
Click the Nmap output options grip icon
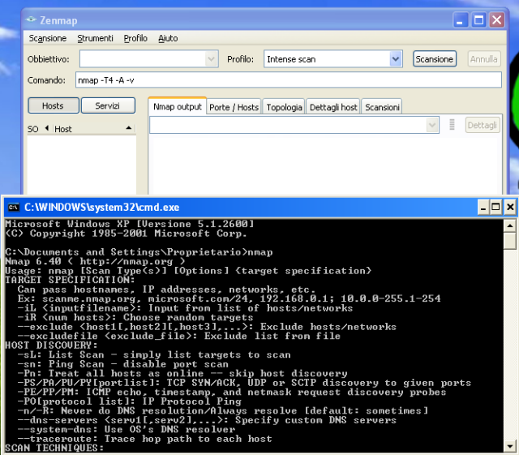pos(453,125)
